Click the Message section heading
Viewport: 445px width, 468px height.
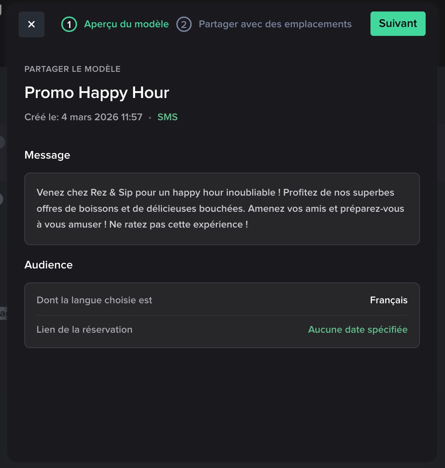47,155
